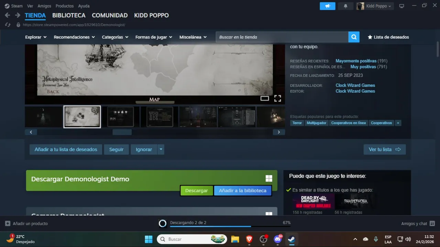Show previous screenshot thumbnails arrow
This screenshot has height=247, width=440.
click(31, 132)
